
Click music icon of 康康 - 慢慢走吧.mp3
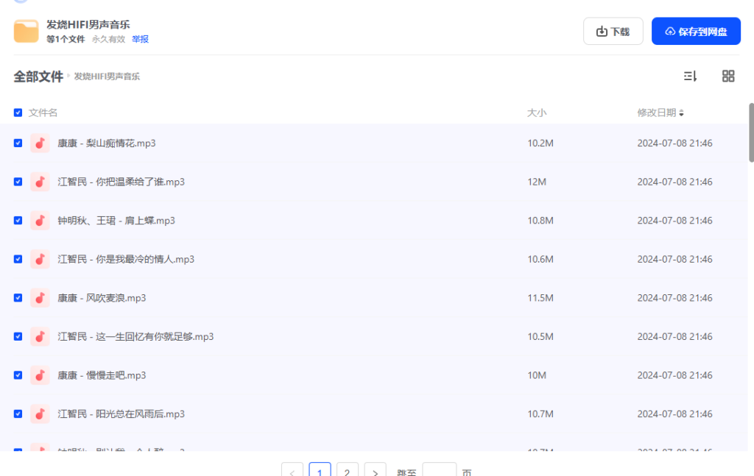[40, 375]
